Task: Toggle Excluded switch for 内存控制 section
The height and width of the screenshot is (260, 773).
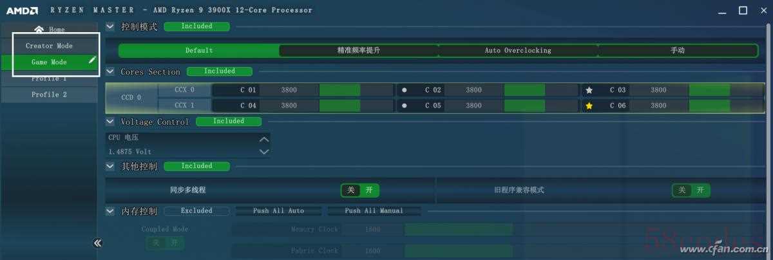Action: pos(196,210)
